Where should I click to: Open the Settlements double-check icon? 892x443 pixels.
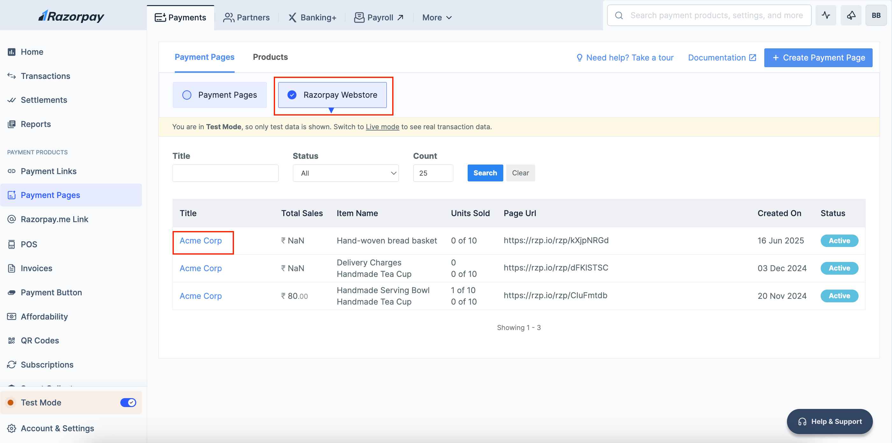click(11, 100)
